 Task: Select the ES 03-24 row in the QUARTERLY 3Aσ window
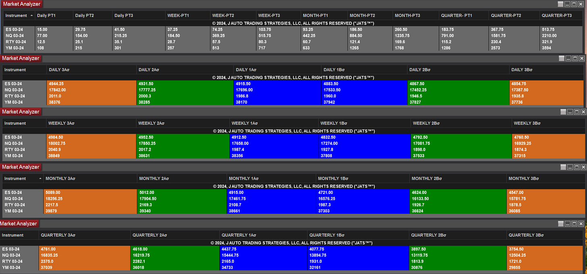(x=292, y=249)
